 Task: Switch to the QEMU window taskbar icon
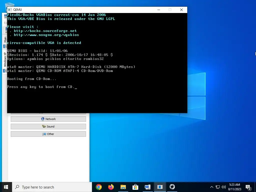(x=160, y=187)
